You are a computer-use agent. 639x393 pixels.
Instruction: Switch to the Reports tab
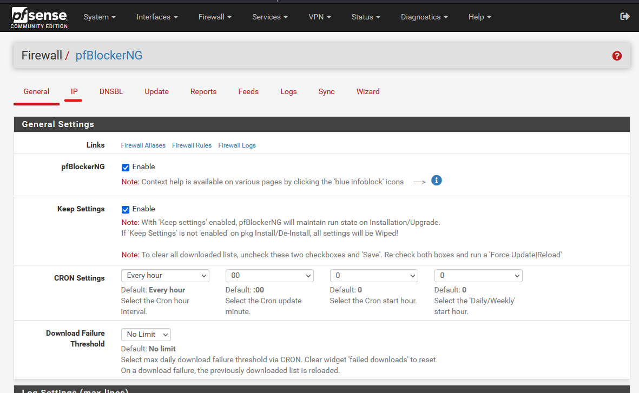(x=203, y=92)
